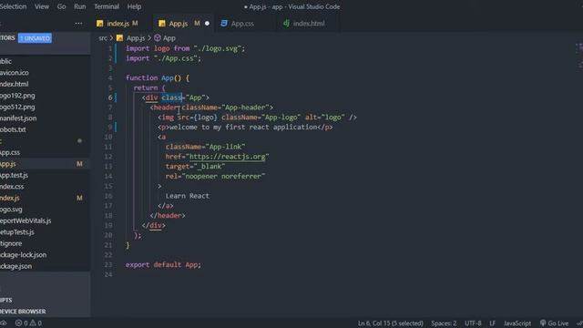The image size is (583, 328).
Task: Open the https://reactjs.org link in code
Action: (x=227, y=157)
